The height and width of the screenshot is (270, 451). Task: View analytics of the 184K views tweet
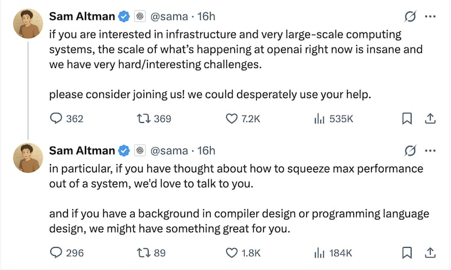pyautogui.click(x=320, y=253)
